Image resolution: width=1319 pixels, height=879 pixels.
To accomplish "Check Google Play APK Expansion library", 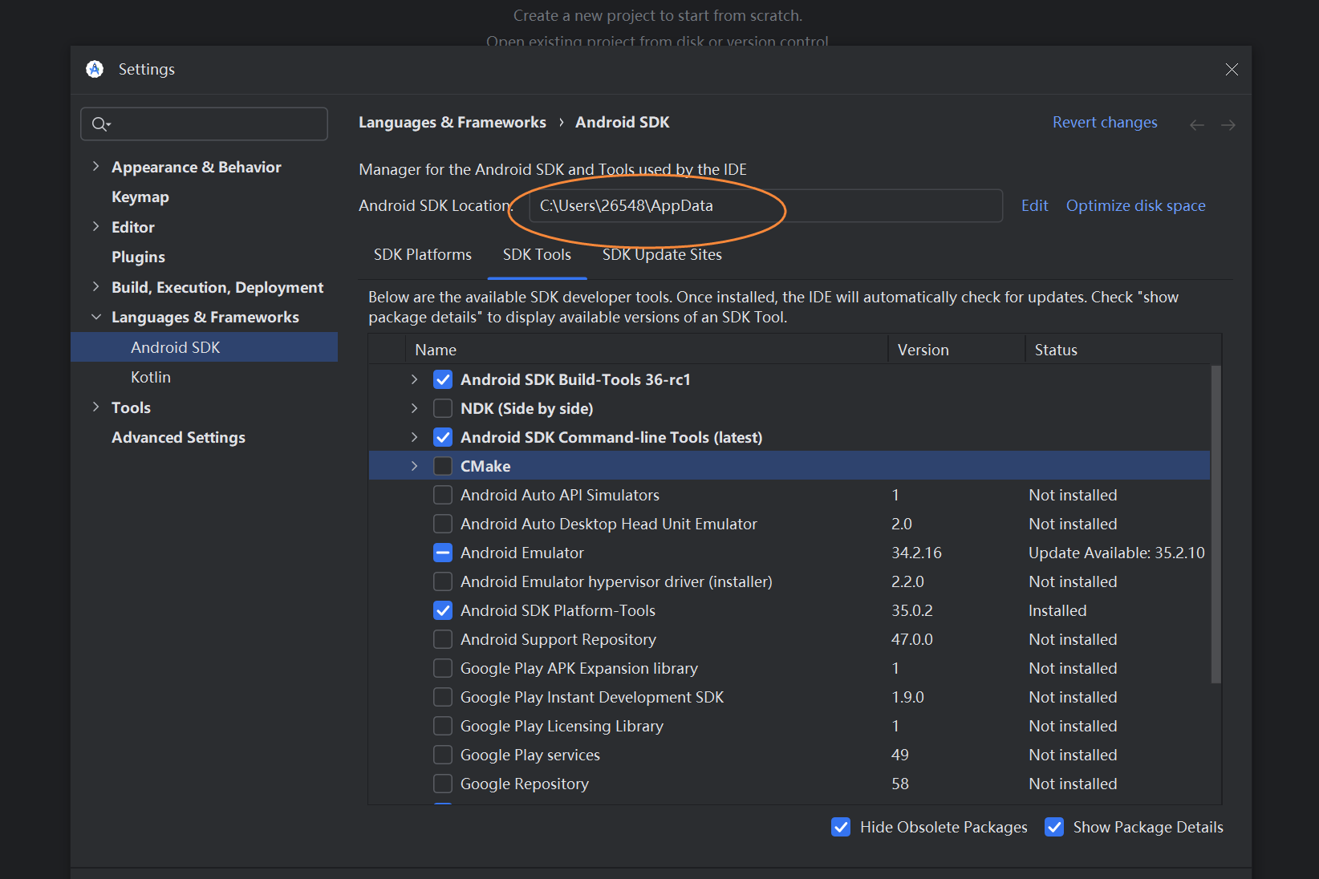I will tap(443, 668).
